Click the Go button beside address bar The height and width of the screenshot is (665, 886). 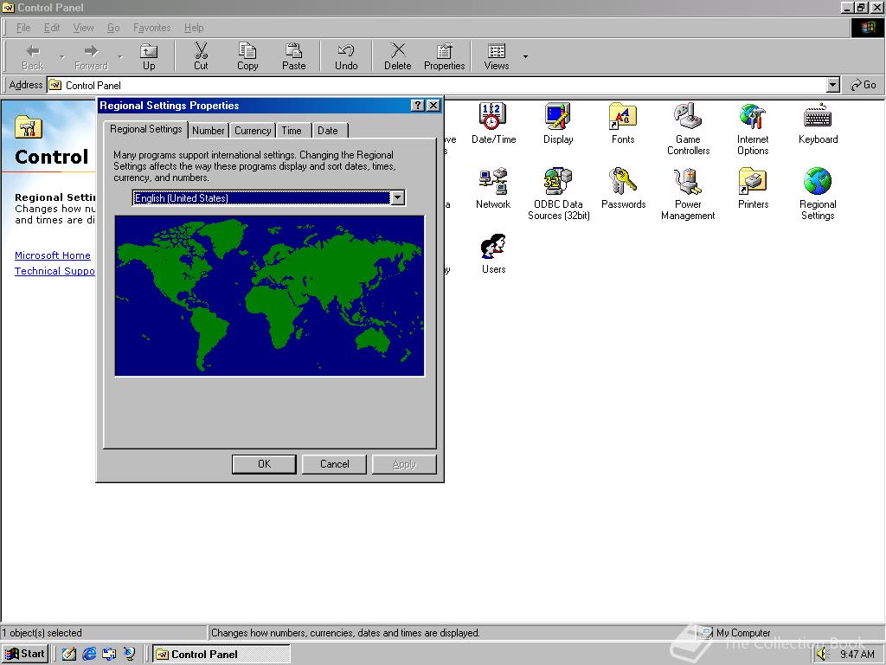pyautogui.click(x=864, y=85)
